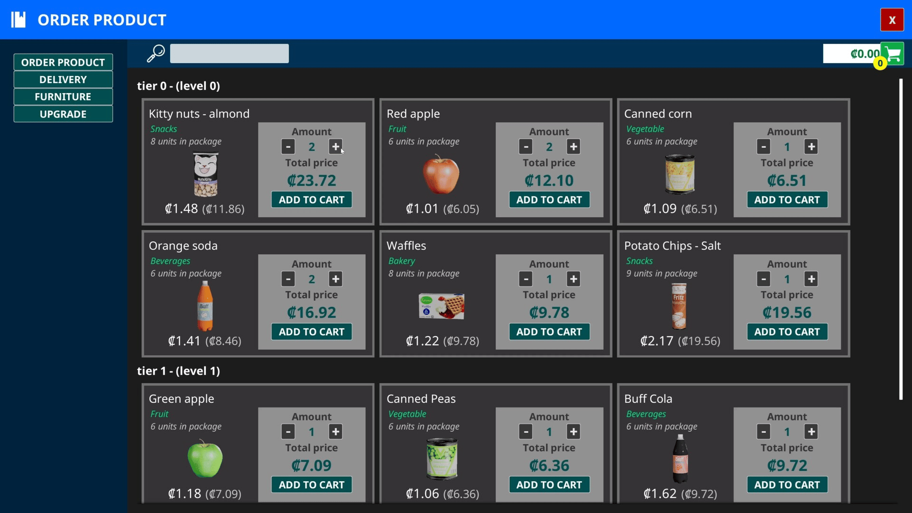912x513 pixels.
Task: Increase Canned corn amount
Action: click(811, 147)
